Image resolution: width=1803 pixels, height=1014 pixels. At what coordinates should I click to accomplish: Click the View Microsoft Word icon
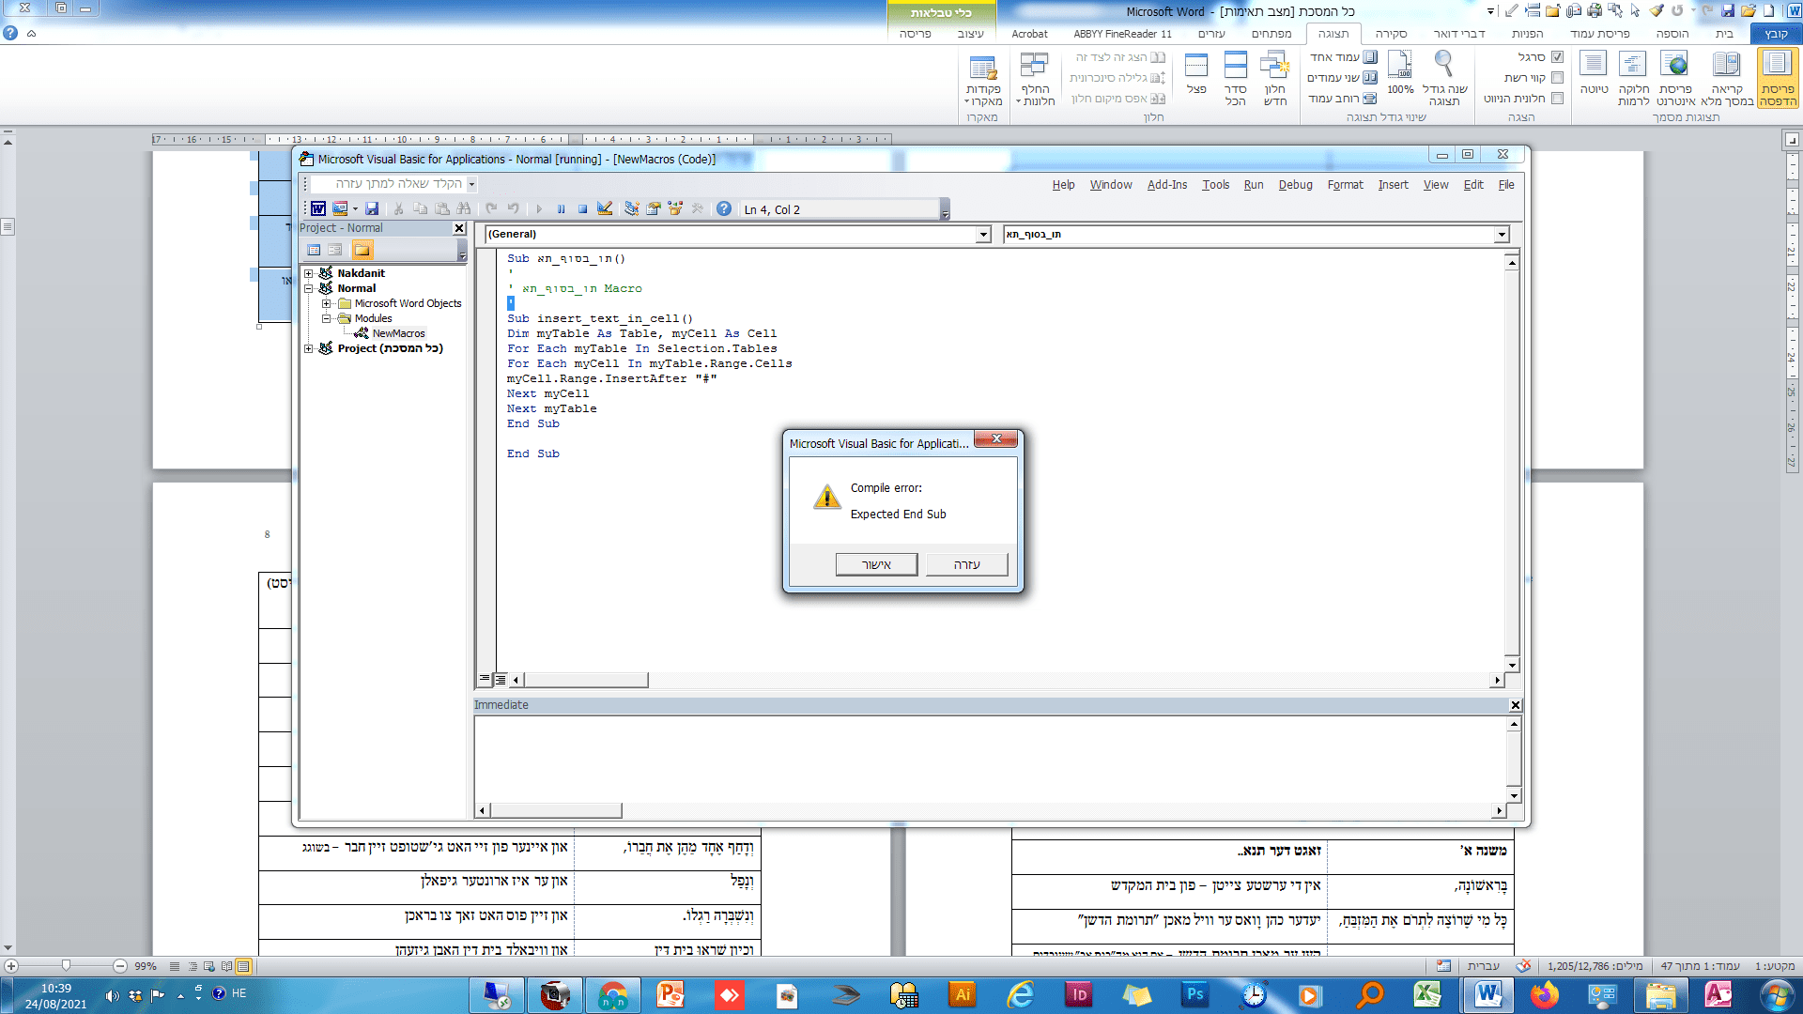[318, 208]
